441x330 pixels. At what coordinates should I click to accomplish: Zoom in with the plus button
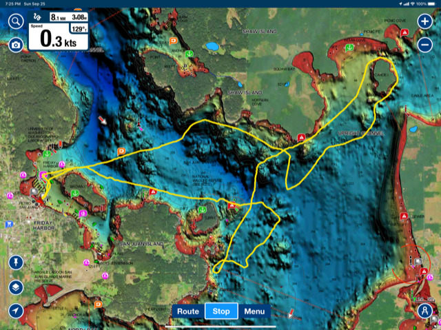[x=424, y=21]
